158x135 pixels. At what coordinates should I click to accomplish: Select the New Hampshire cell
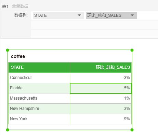point(39,109)
